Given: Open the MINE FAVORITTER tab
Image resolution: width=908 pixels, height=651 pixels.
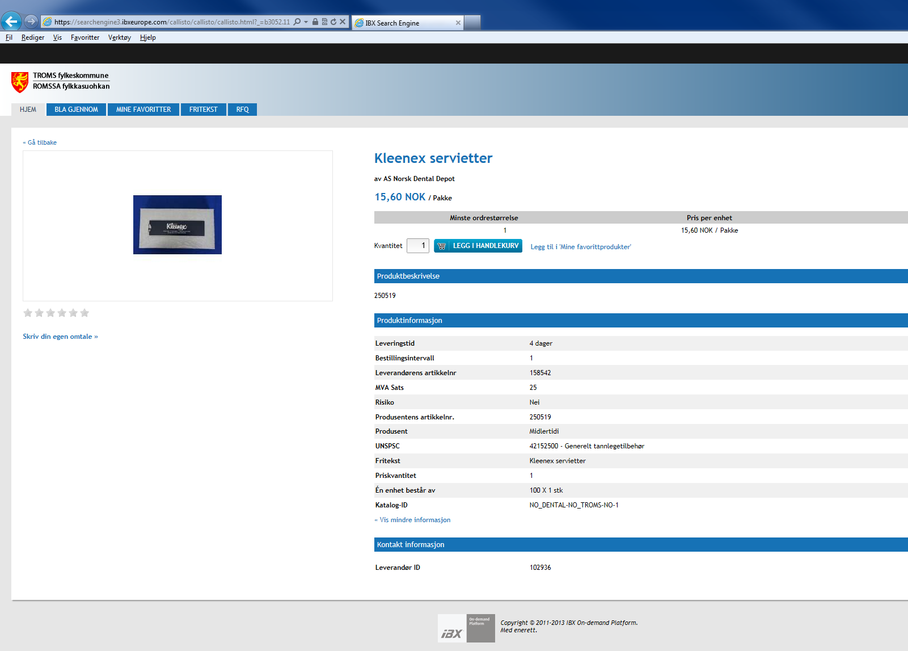Looking at the screenshot, I should coord(143,110).
